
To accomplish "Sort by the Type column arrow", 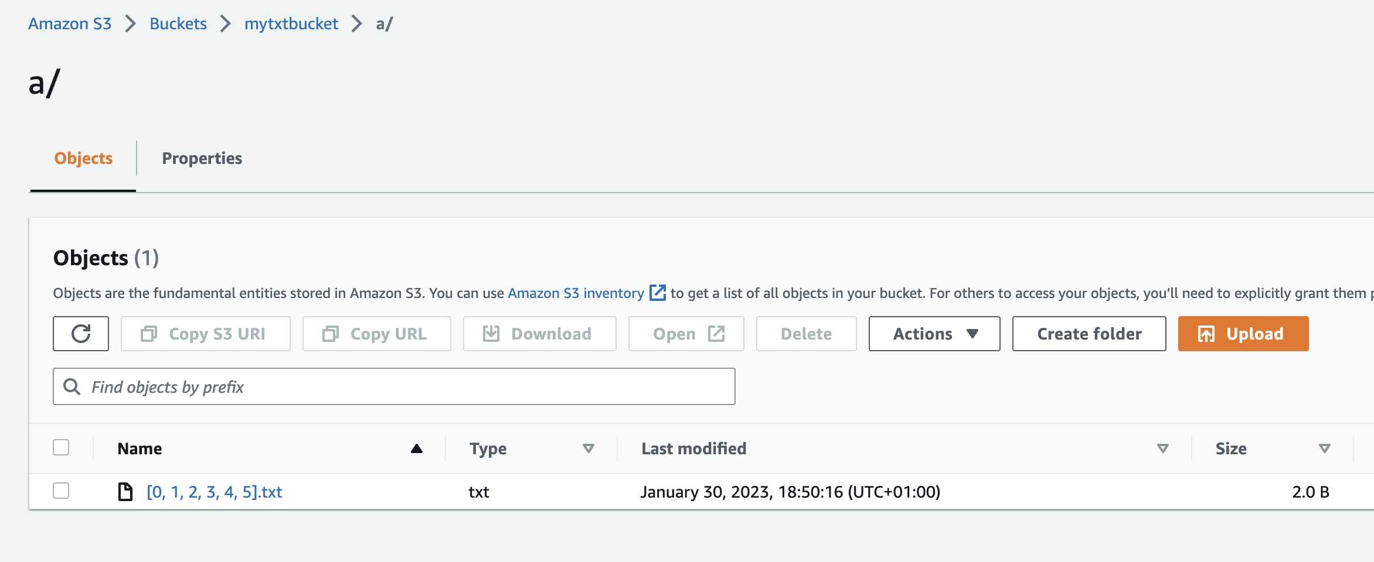I will [589, 448].
